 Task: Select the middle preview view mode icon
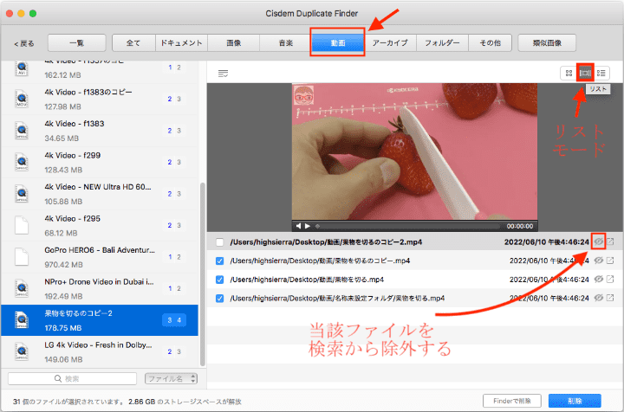585,74
